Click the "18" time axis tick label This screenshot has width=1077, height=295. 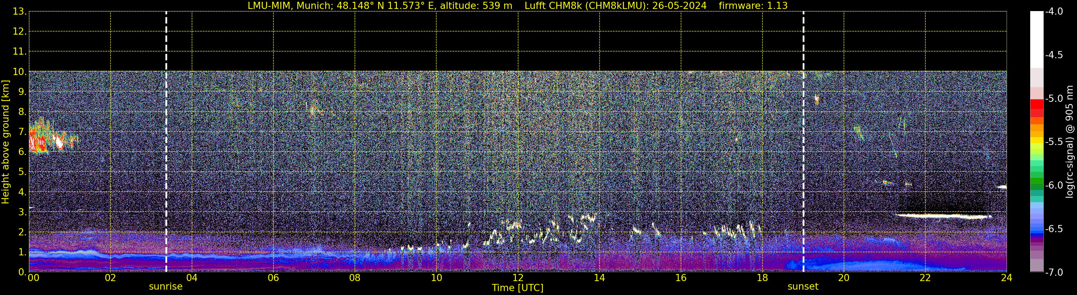coord(763,278)
